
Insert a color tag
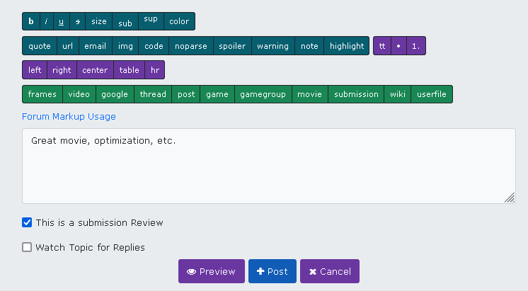pyautogui.click(x=179, y=21)
